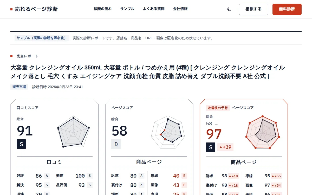Click the 改善後の予想 tag
312x195 pixels.
[x=218, y=108]
